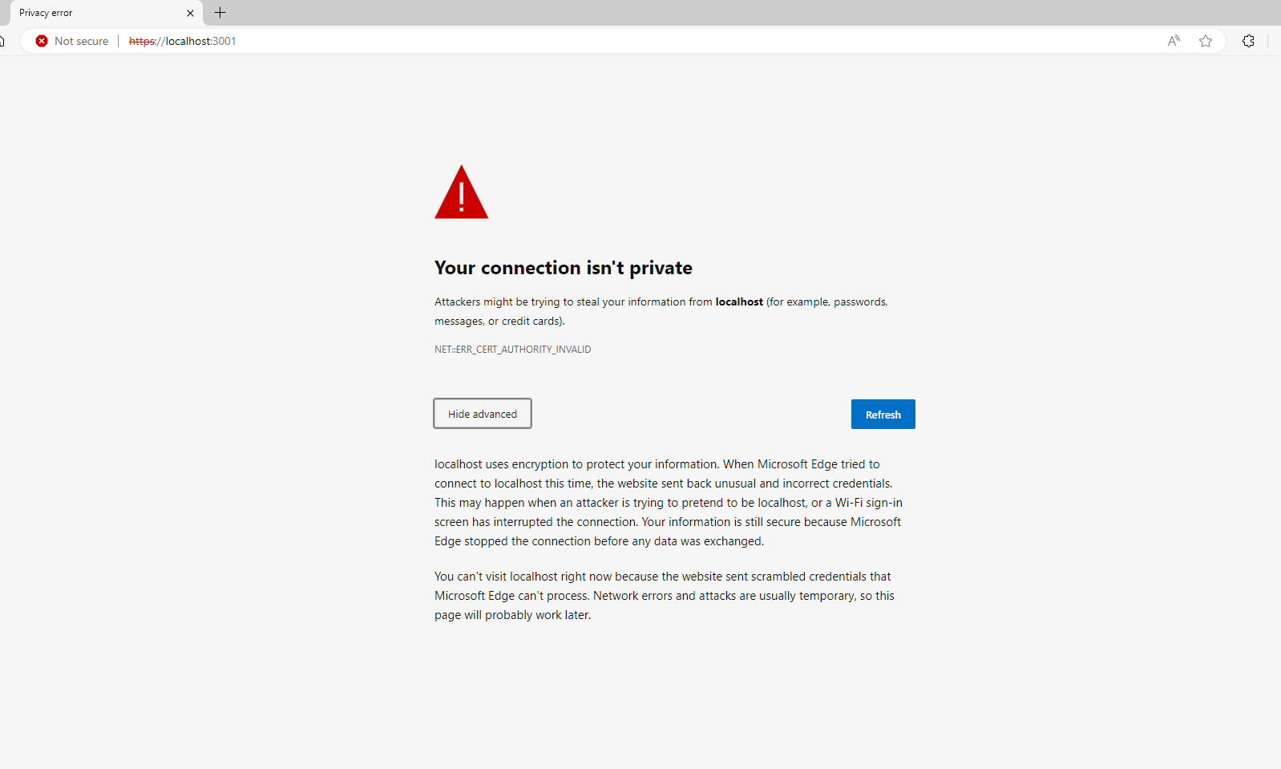Add this page to favorites with star icon
Image resolution: width=1281 pixels, height=769 pixels.
pos(1206,41)
